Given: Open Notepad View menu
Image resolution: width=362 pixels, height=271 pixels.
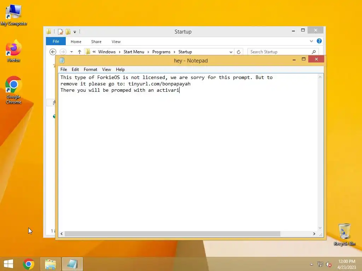Looking at the screenshot, I should coord(106,70).
